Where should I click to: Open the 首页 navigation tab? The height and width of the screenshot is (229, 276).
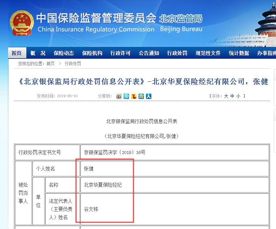pyautogui.click(x=17, y=53)
